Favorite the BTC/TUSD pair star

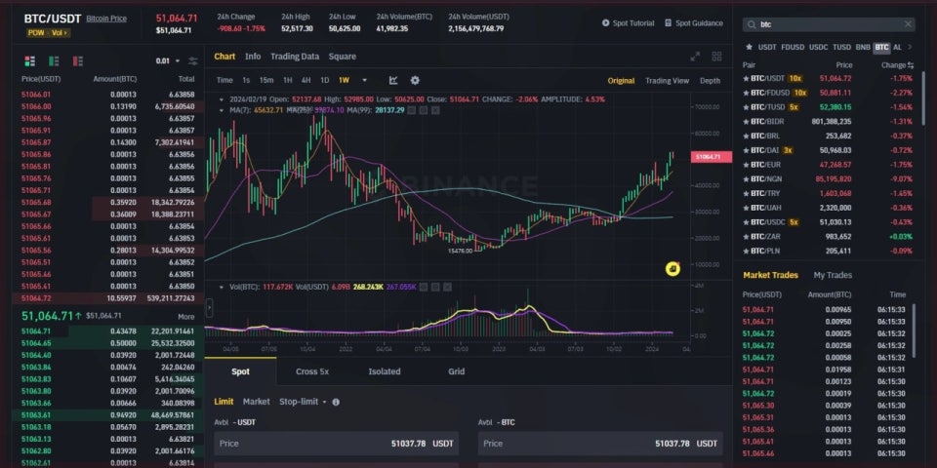746,107
